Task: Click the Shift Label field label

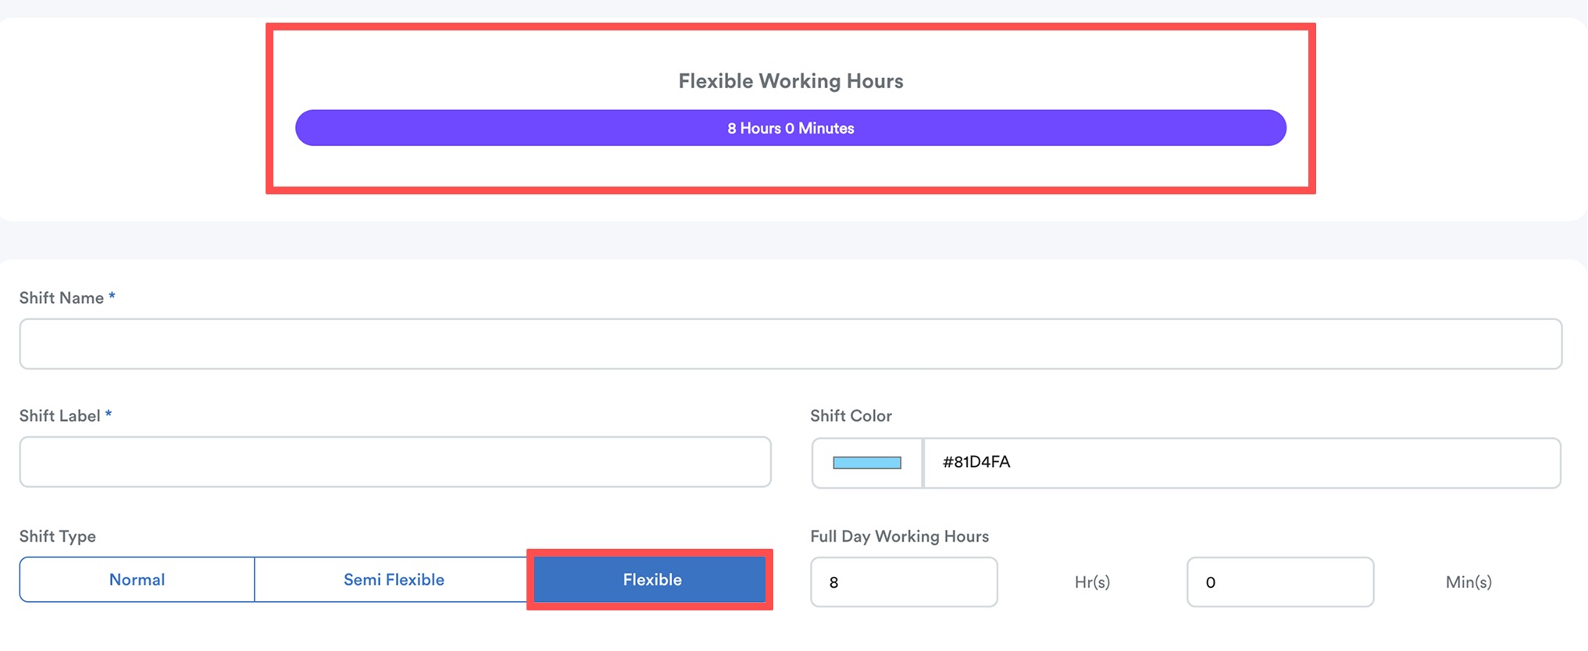Action: (60, 416)
